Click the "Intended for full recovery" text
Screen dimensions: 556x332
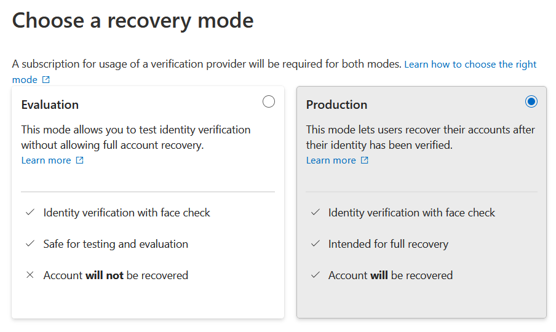(388, 244)
